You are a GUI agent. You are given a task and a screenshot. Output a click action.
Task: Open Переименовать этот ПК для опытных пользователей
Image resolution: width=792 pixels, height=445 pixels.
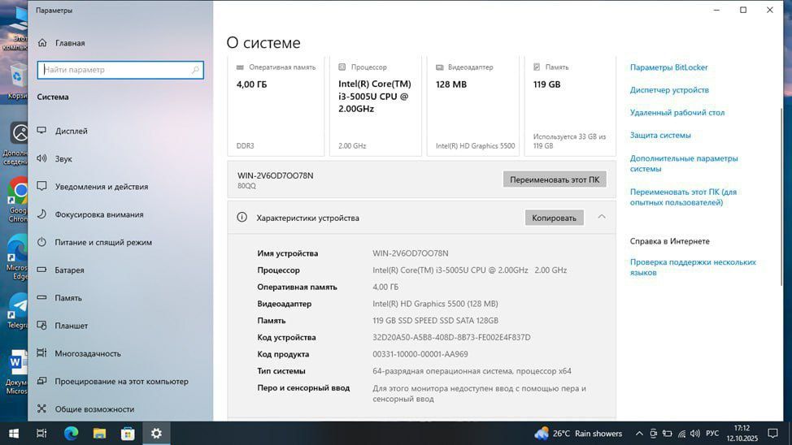pos(683,197)
